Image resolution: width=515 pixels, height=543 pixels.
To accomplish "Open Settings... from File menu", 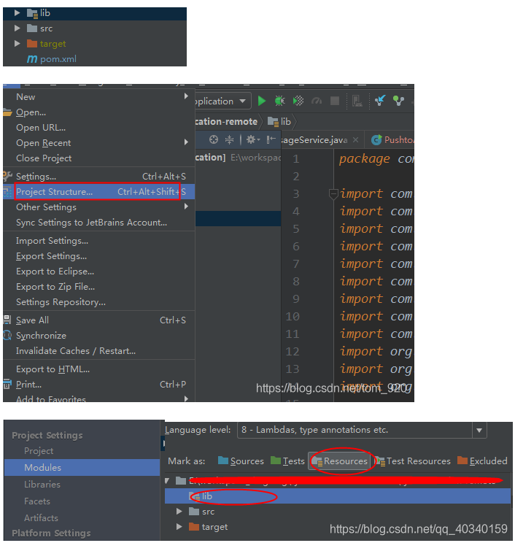I will pos(99,177).
